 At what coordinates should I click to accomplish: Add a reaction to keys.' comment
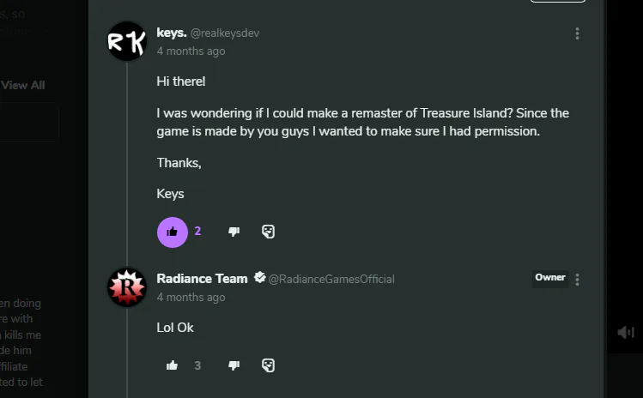coord(268,232)
